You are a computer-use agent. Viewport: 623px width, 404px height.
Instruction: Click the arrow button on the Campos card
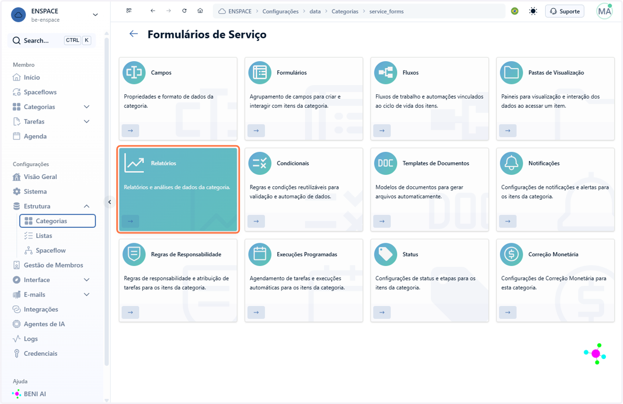tap(130, 131)
